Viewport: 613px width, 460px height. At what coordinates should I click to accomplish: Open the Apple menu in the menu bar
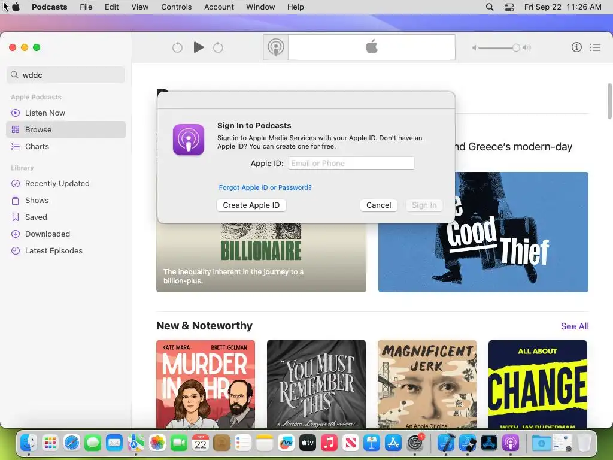[16, 7]
